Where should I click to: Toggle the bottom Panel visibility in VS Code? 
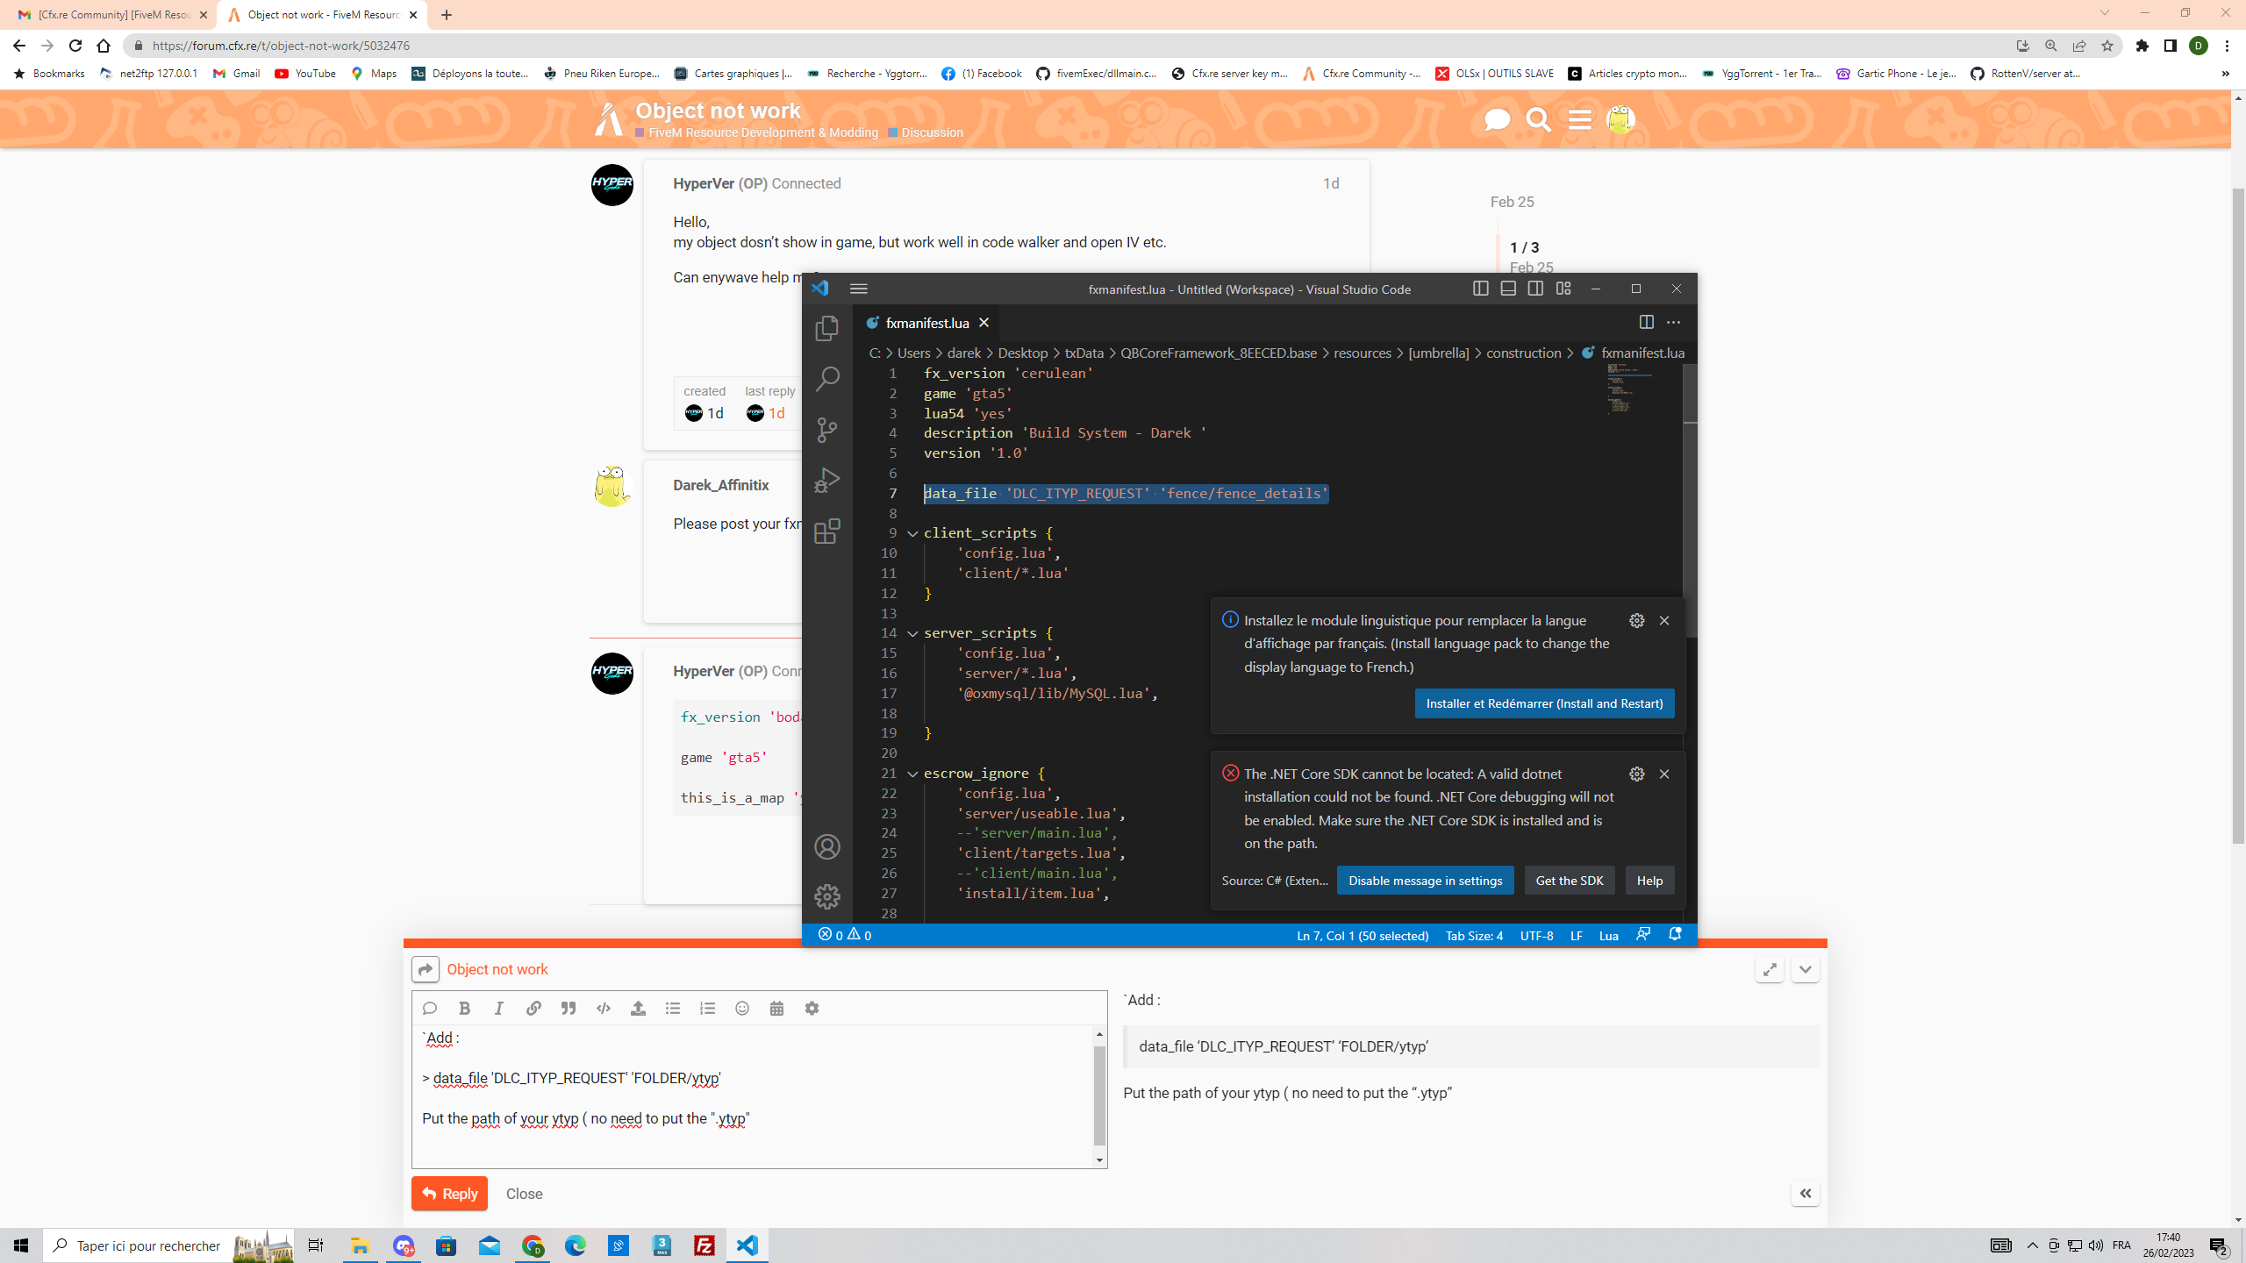(1507, 288)
